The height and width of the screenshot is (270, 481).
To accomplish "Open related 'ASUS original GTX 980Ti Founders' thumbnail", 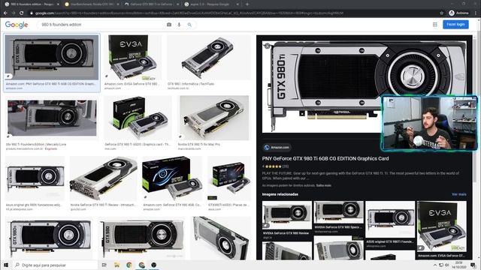I will 390,220.
